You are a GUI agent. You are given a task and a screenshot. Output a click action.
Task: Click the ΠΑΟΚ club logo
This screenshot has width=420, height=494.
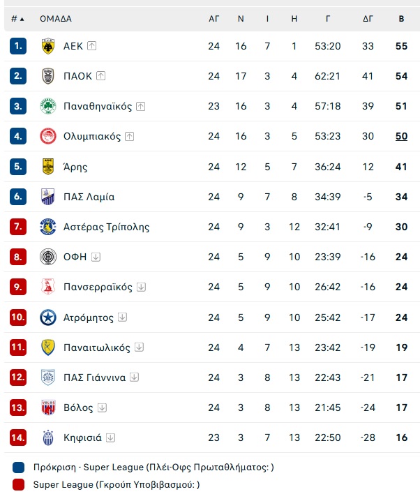48,76
